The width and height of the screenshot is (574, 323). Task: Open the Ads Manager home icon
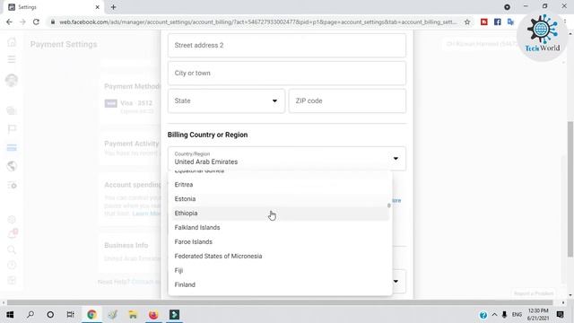[12, 42]
